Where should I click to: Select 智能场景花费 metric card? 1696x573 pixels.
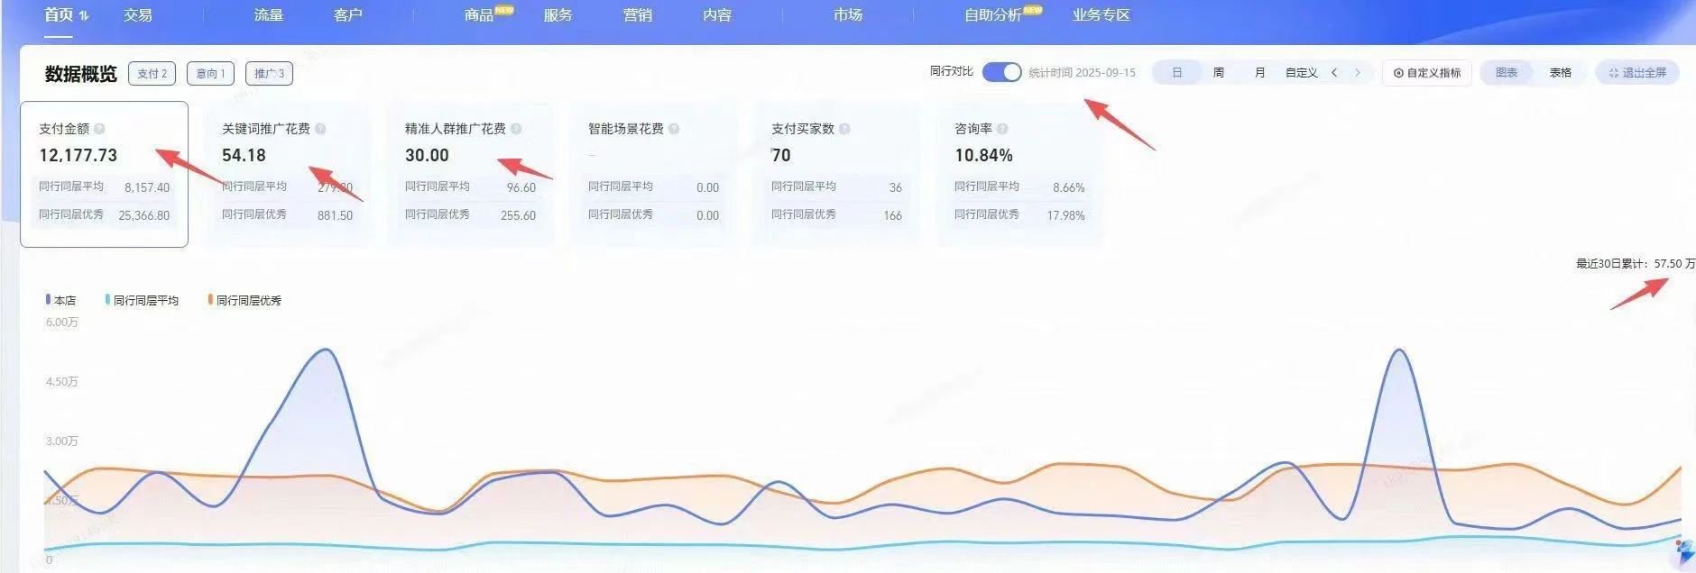654,174
